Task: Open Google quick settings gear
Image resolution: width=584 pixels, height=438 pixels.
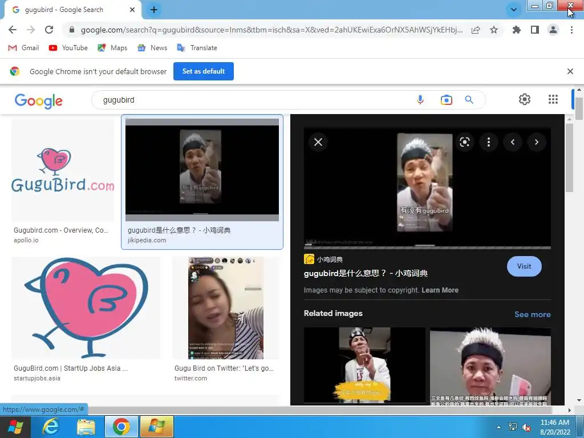Action: click(525, 99)
